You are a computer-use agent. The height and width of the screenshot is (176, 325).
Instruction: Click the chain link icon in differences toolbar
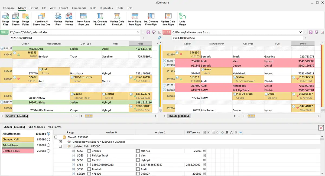point(240,132)
